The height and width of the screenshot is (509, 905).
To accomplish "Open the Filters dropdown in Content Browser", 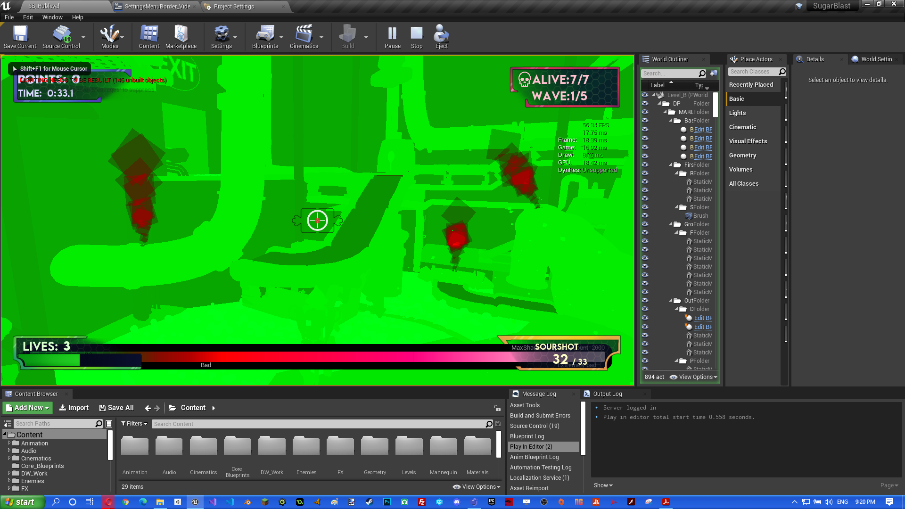I will (134, 424).
